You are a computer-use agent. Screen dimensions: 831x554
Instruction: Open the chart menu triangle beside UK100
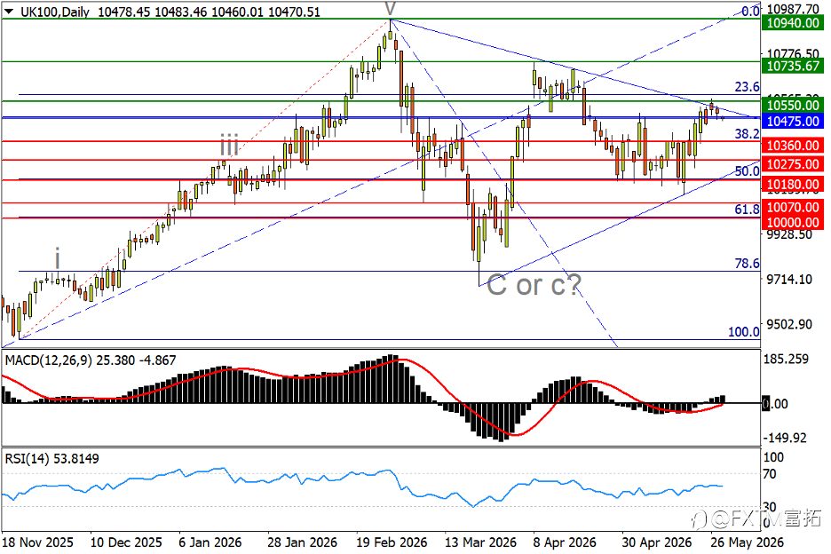[9, 12]
